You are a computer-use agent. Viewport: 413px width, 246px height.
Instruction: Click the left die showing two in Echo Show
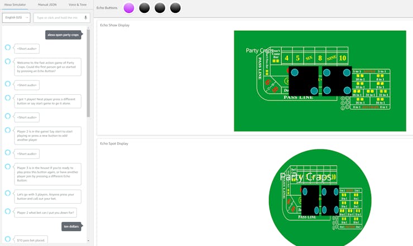click(x=304, y=81)
